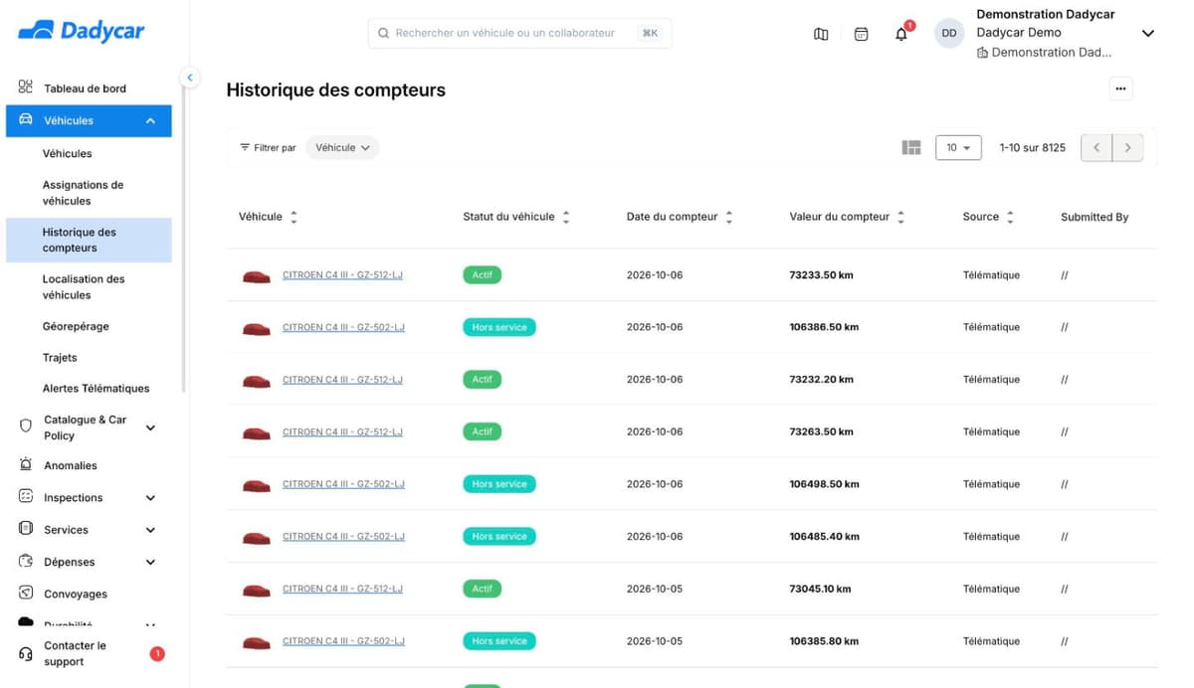Click the Dadycar logo

coord(81,31)
